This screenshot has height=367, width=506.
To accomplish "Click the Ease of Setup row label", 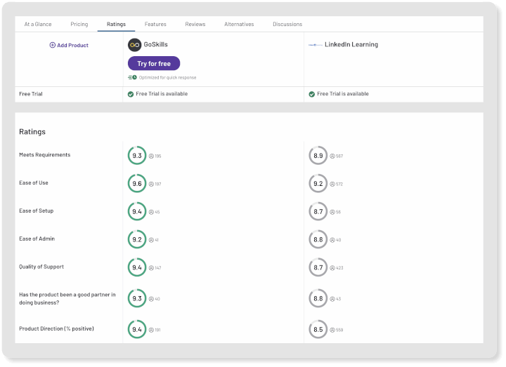I will pyautogui.click(x=36, y=211).
